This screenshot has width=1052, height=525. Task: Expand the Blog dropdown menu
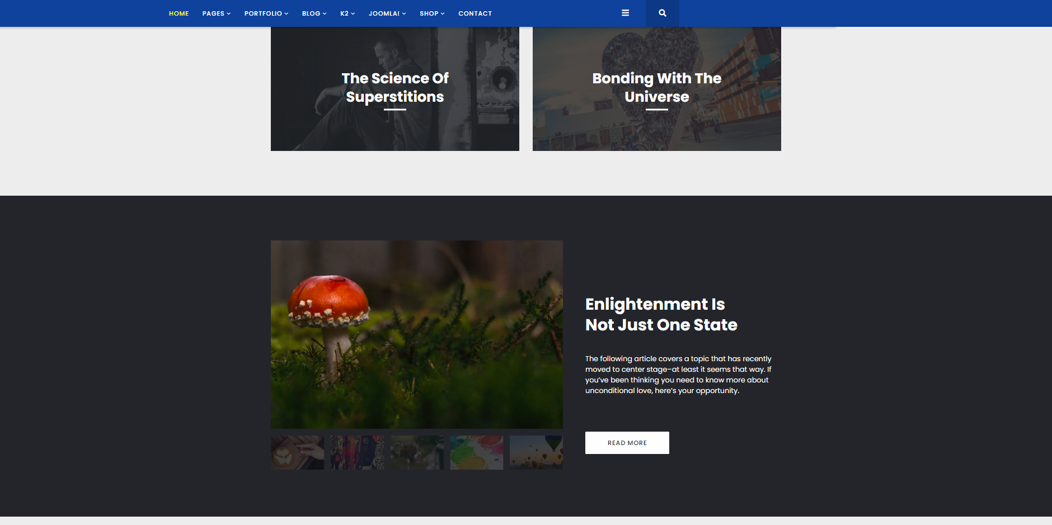(314, 13)
